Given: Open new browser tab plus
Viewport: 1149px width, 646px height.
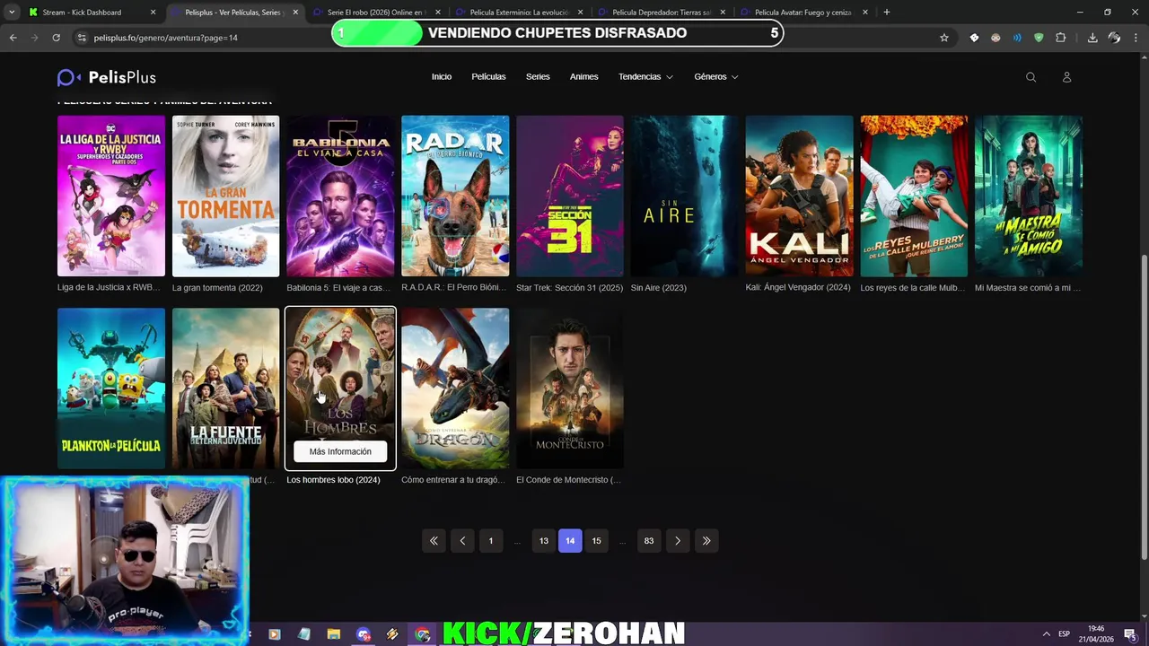Looking at the screenshot, I should (886, 12).
